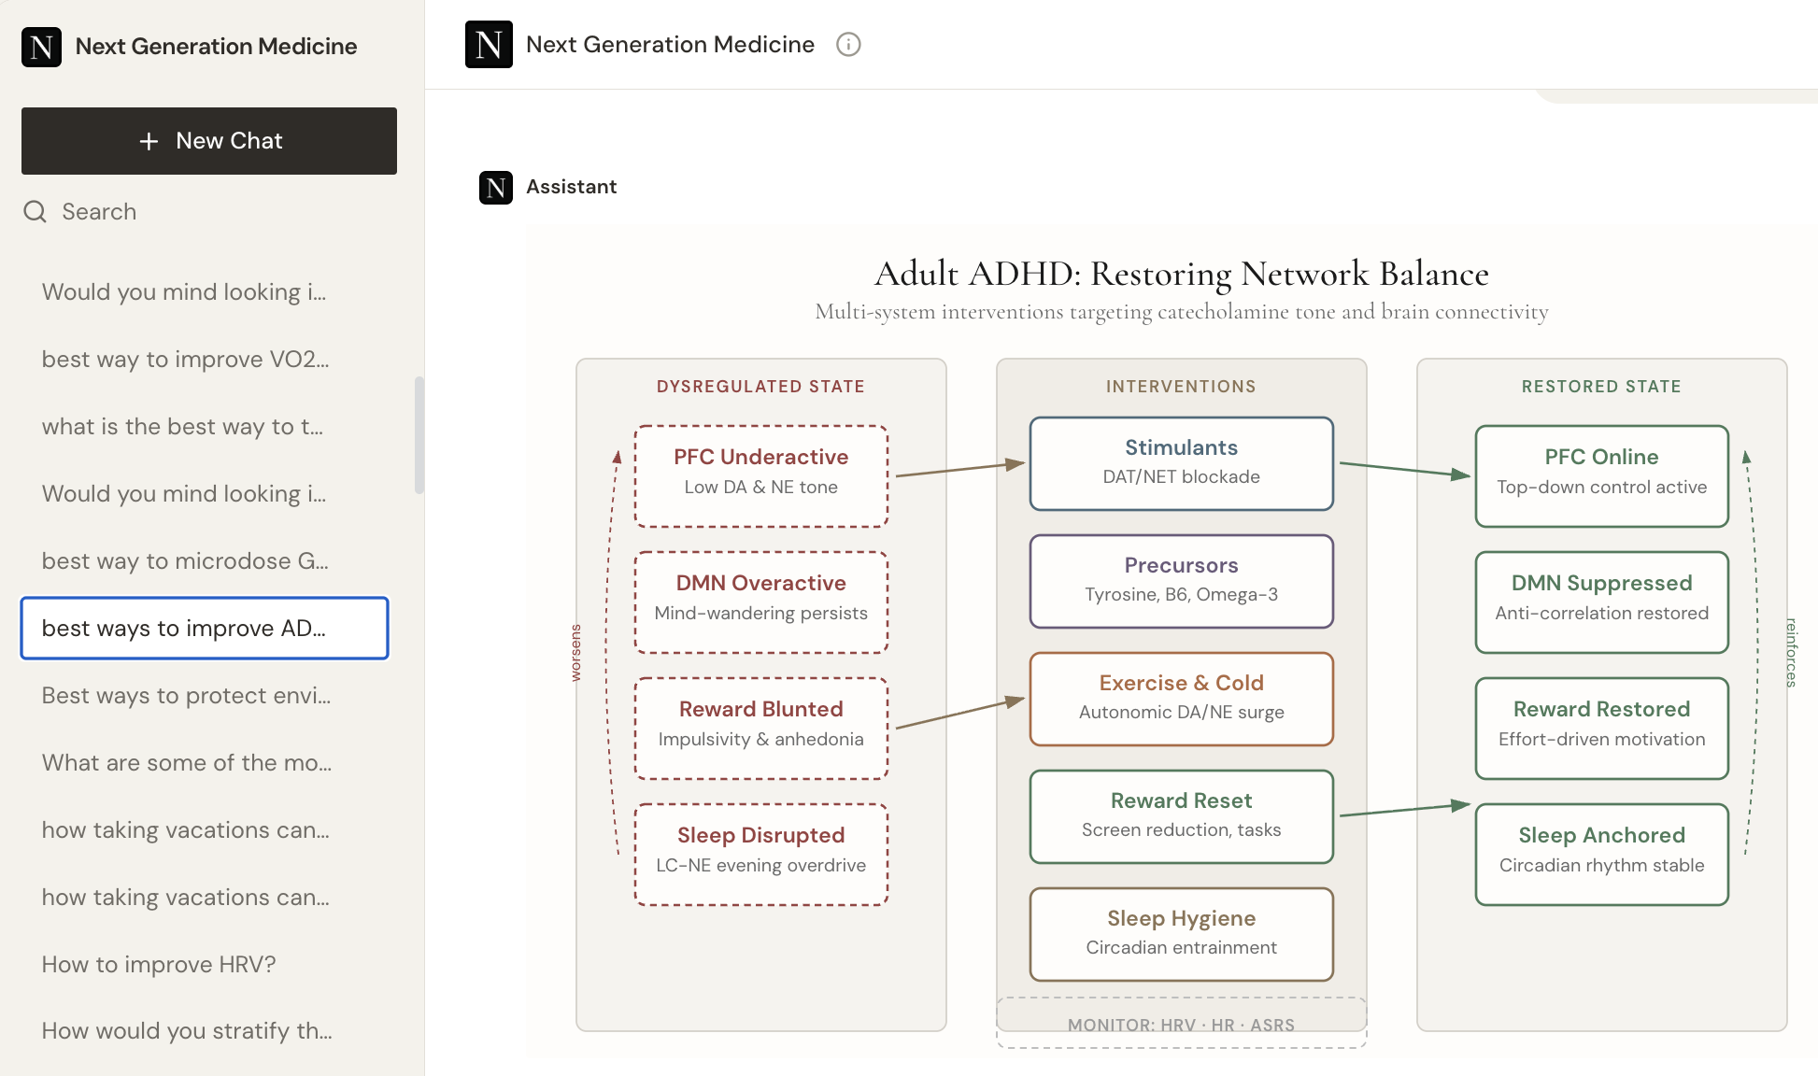This screenshot has height=1076, width=1818.
Task: Click the 'INTERVENTIONS' heading
Action: [x=1182, y=387]
